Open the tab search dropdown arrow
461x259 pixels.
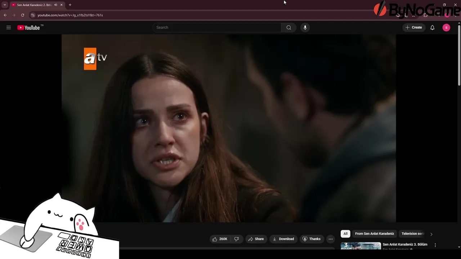click(x=5, y=5)
